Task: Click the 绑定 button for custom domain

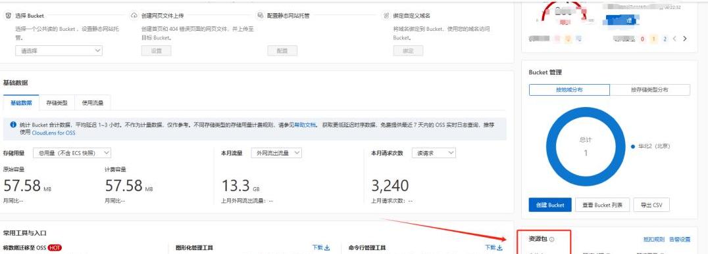Action: pos(408,51)
